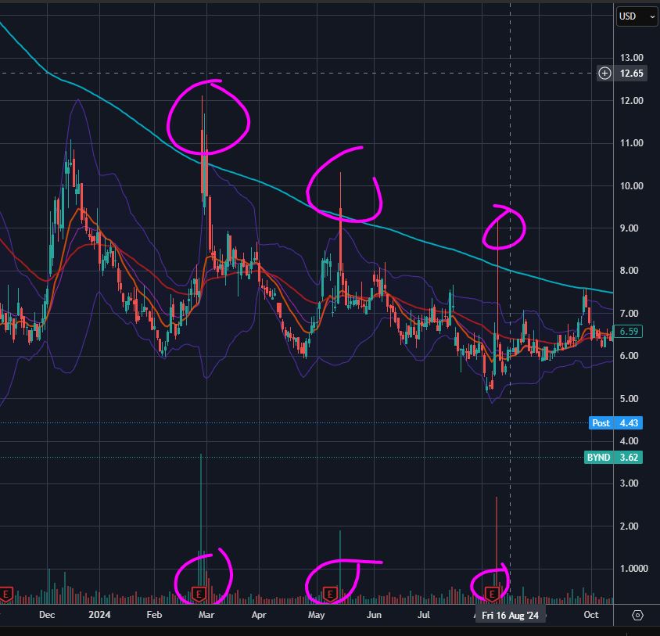Image resolution: width=660 pixels, height=636 pixels.
Task: Open chart settings gear in bottom-right corner
Action: [x=637, y=616]
